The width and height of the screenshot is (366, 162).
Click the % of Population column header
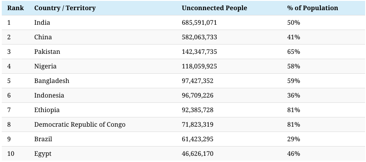[312, 8]
